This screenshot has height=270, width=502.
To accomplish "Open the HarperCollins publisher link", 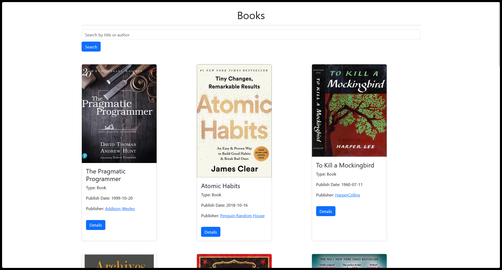I will [347, 195].
